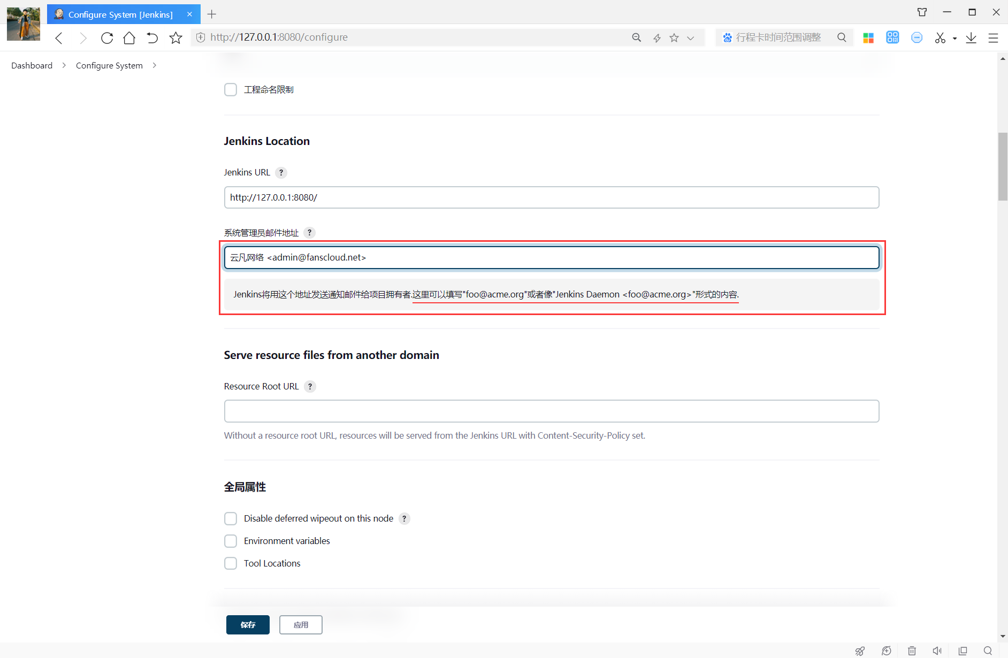Screen dimensions: 1008x658
Task: Click scrollbar down arrow
Action: point(1003,636)
